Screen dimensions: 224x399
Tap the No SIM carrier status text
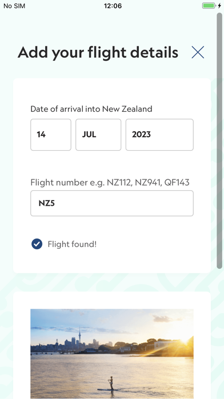point(14,6)
